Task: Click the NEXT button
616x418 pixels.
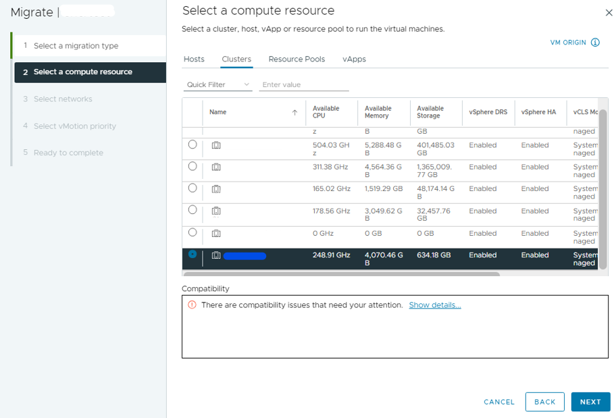Action: [590, 402]
